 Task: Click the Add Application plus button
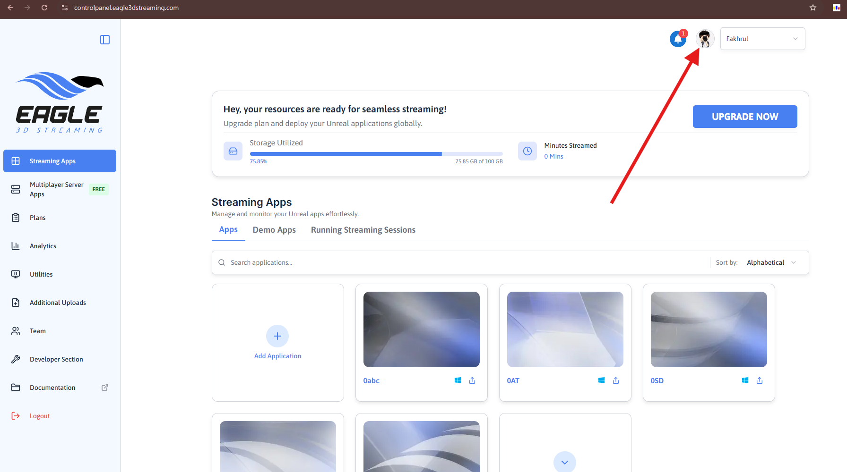click(277, 336)
